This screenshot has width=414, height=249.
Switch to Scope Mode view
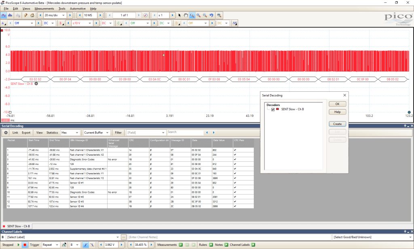(4, 15)
